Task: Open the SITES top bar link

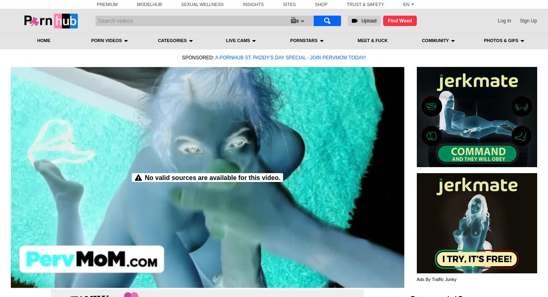Action: (x=289, y=4)
